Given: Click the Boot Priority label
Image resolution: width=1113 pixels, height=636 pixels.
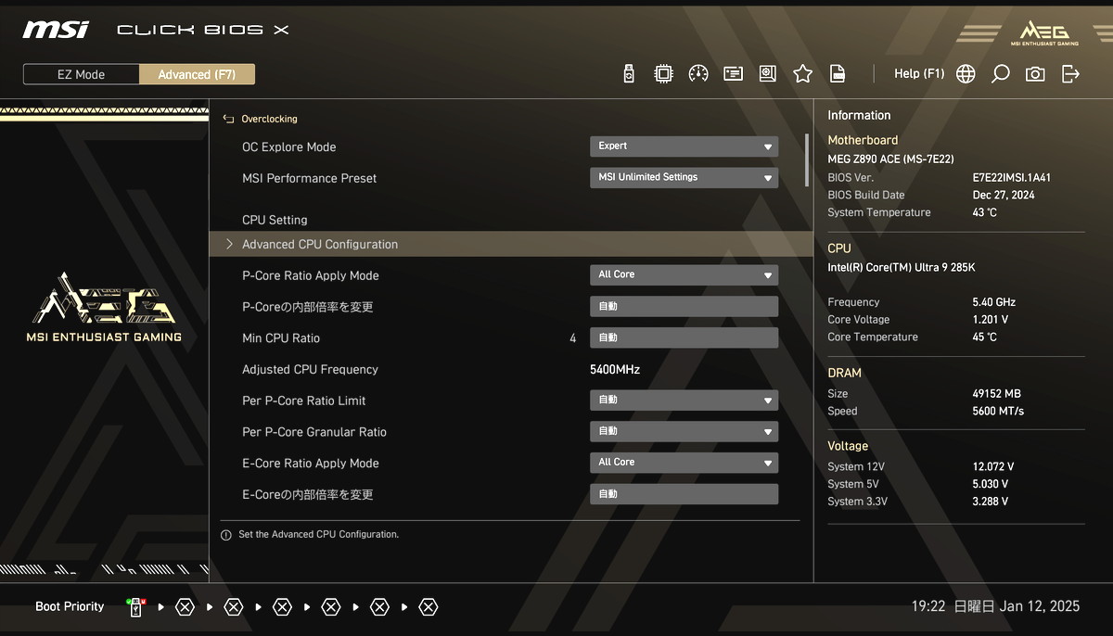Looking at the screenshot, I should pyautogui.click(x=70, y=607).
